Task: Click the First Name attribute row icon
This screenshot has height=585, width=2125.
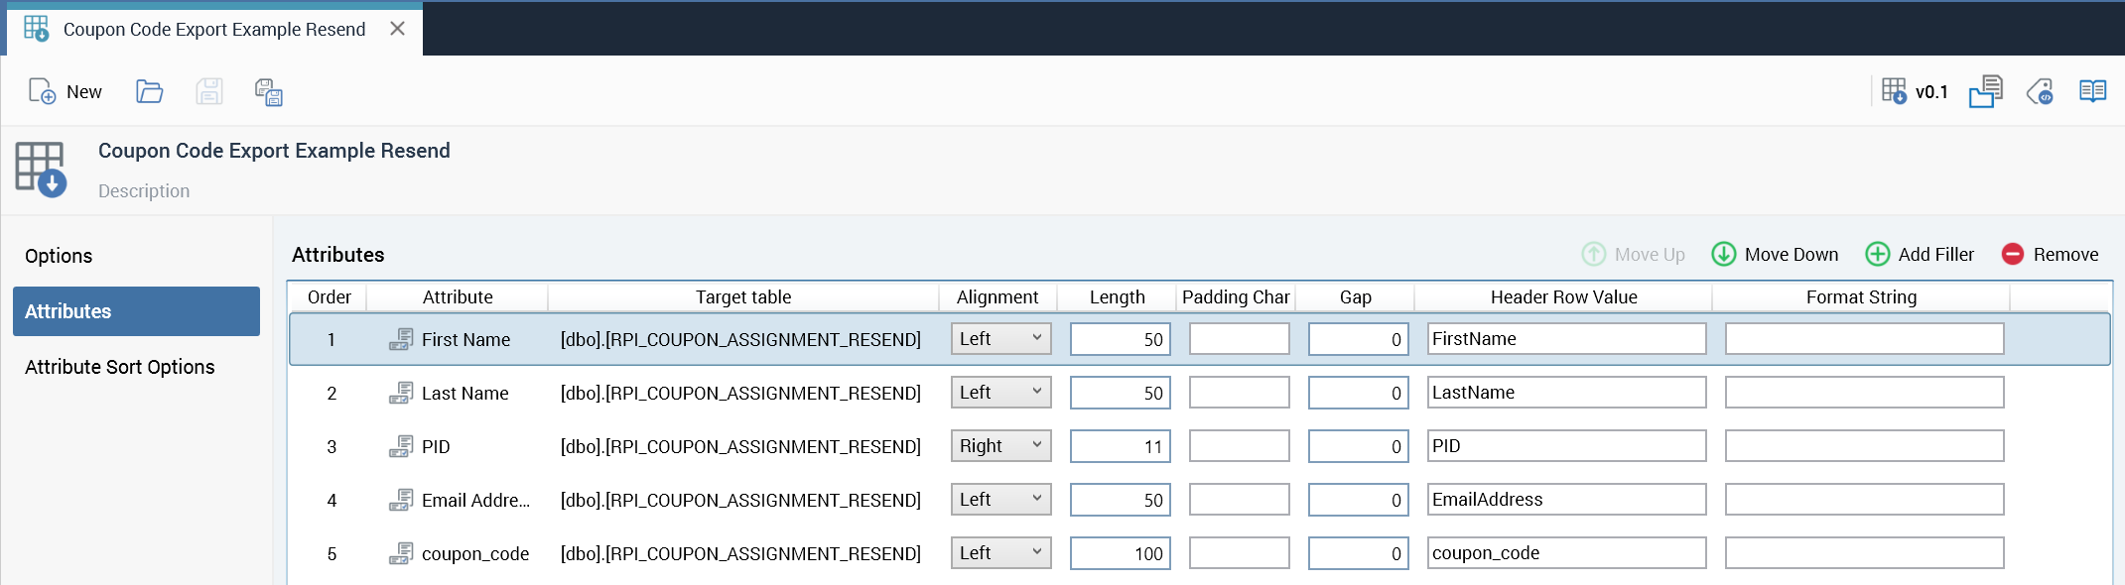Action: point(401,339)
